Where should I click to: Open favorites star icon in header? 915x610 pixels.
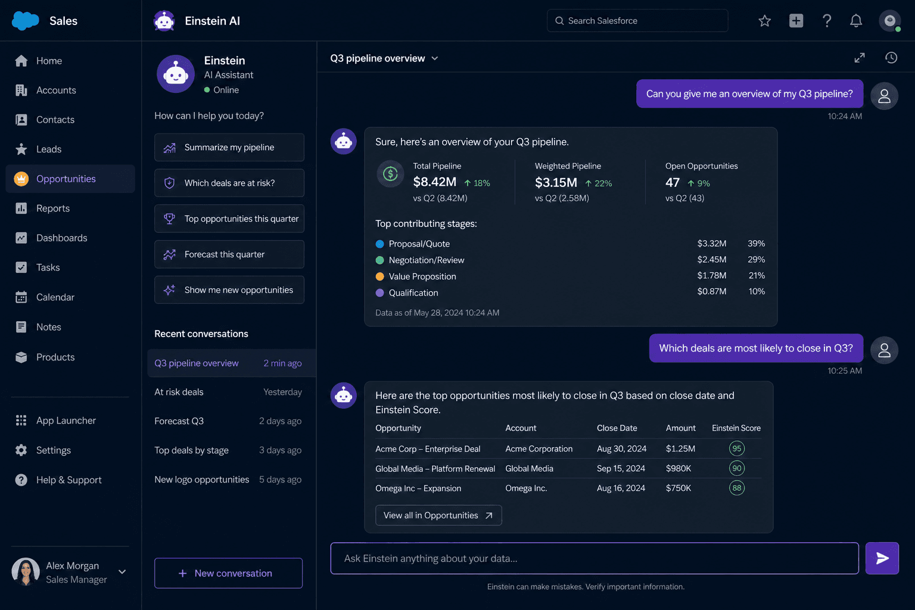click(x=765, y=21)
